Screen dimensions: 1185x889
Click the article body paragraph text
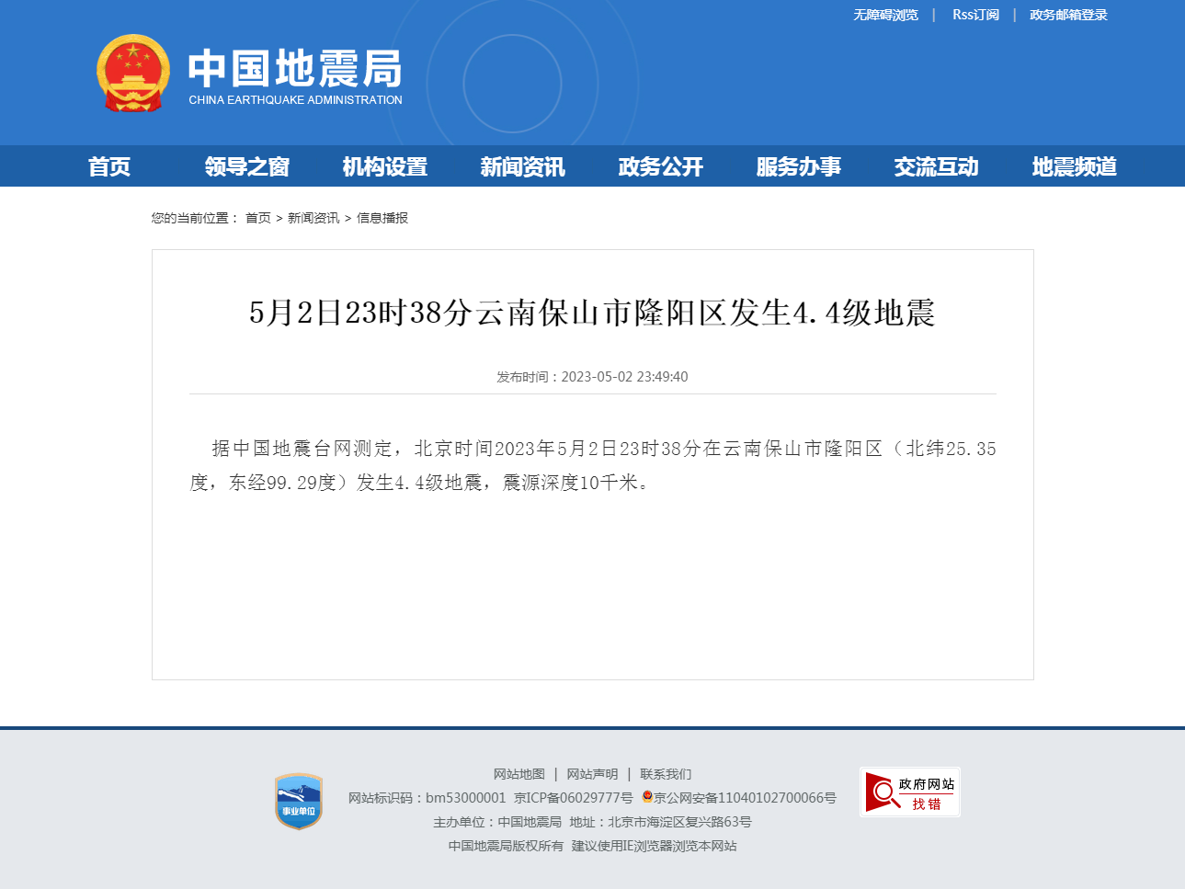click(593, 465)
